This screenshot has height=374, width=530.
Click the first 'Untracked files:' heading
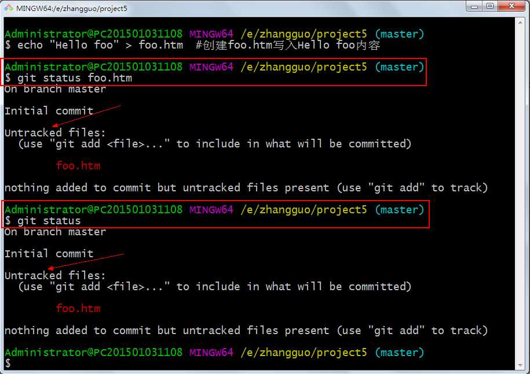(55, 132)
